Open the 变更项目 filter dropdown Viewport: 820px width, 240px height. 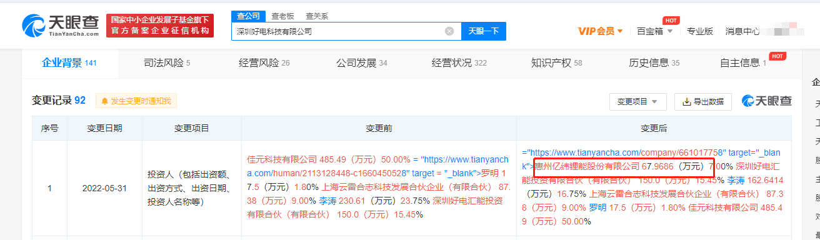[637, 101]
